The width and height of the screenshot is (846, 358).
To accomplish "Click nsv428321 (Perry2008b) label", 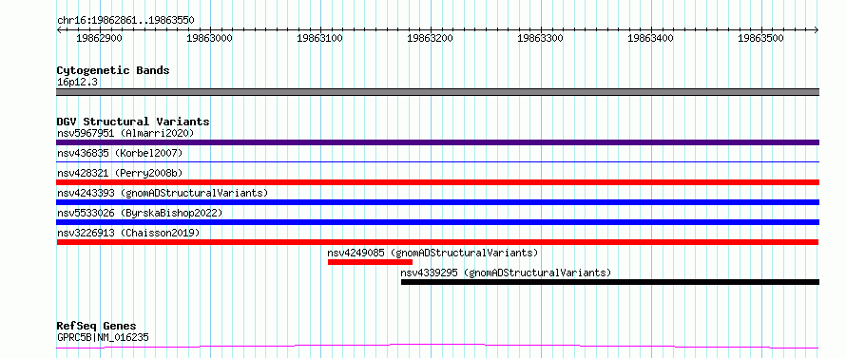I will [120, 173].
